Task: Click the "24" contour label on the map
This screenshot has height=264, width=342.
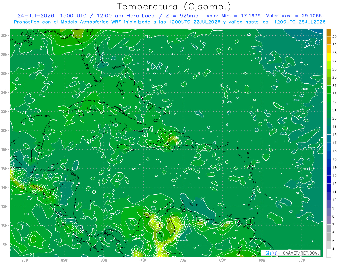Action: coord(164,241)
